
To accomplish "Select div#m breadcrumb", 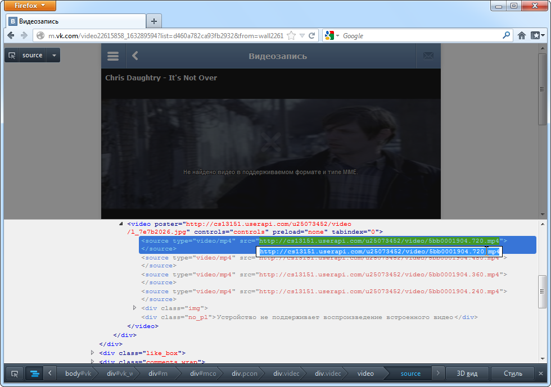I will tap(158, 374).
